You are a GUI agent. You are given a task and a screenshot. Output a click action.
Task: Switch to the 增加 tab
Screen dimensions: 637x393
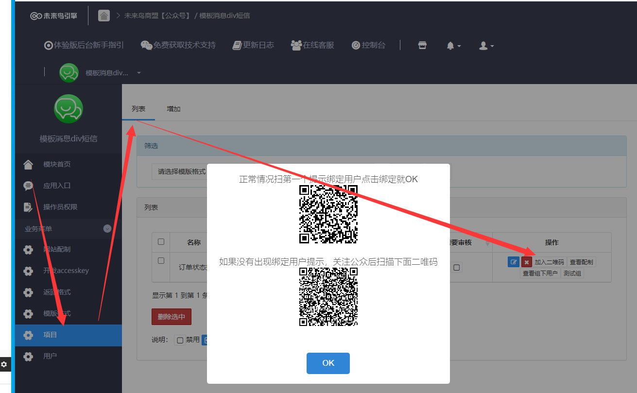point(173,109)
